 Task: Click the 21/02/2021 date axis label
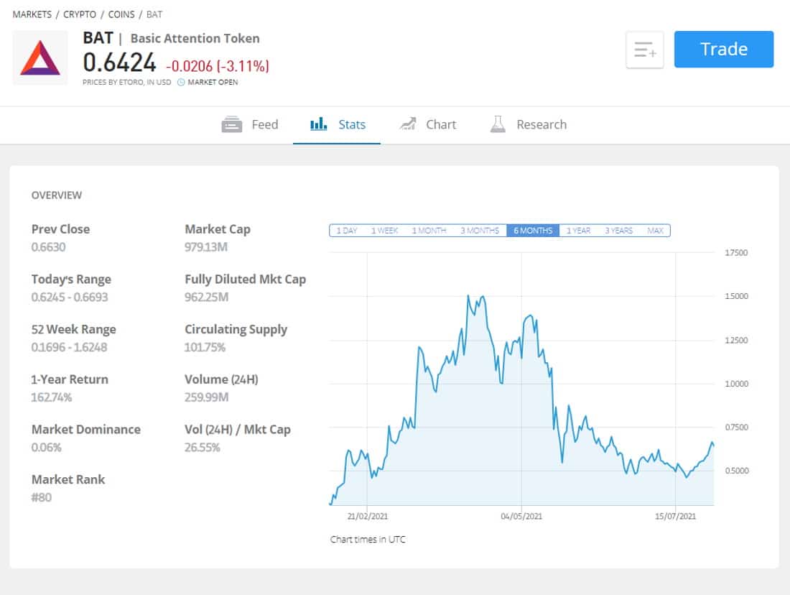[x=367, y=517]
